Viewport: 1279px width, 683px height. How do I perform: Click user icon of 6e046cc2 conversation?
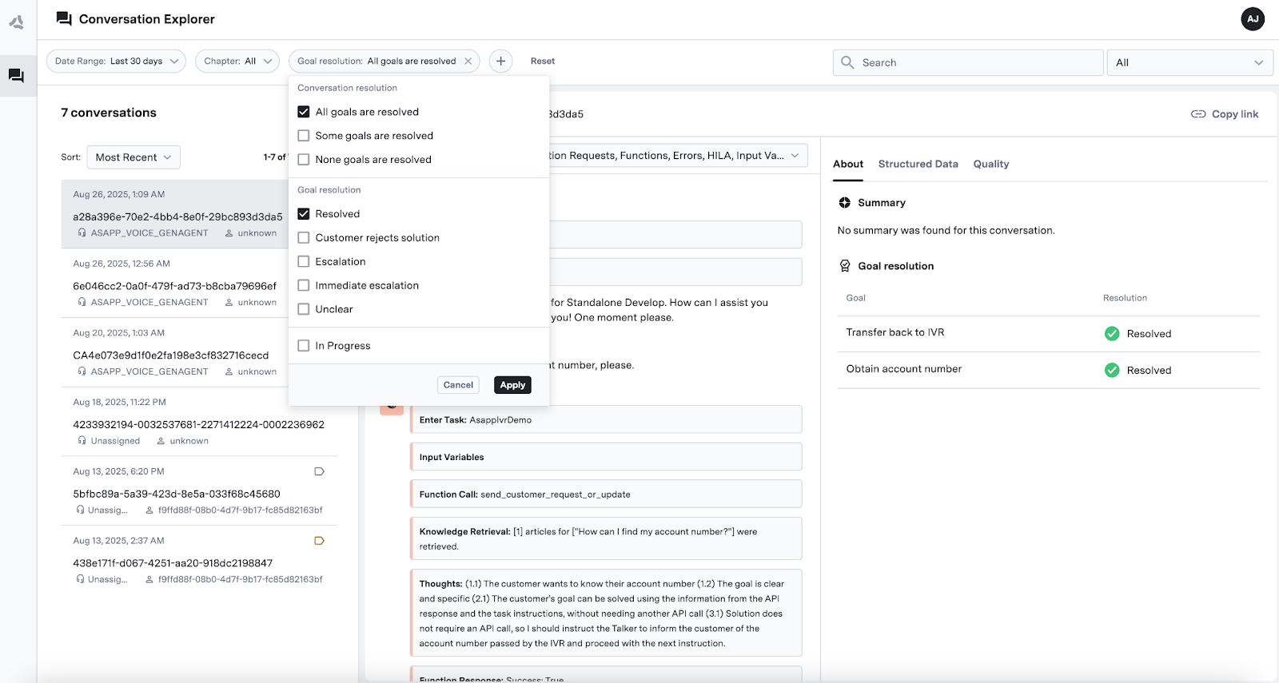click(229, 303)
